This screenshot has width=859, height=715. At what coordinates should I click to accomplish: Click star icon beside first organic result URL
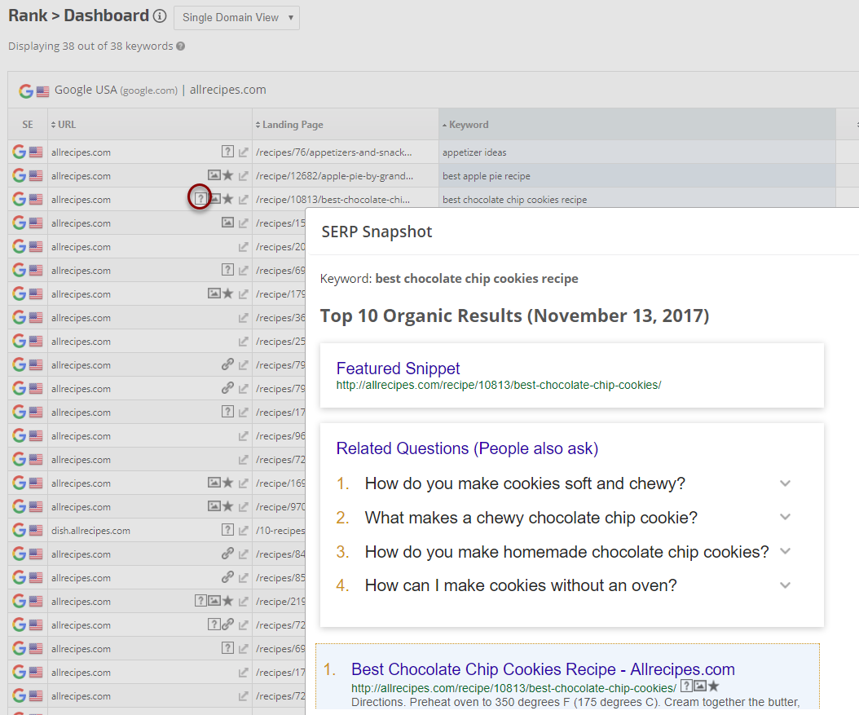point(713,686)
